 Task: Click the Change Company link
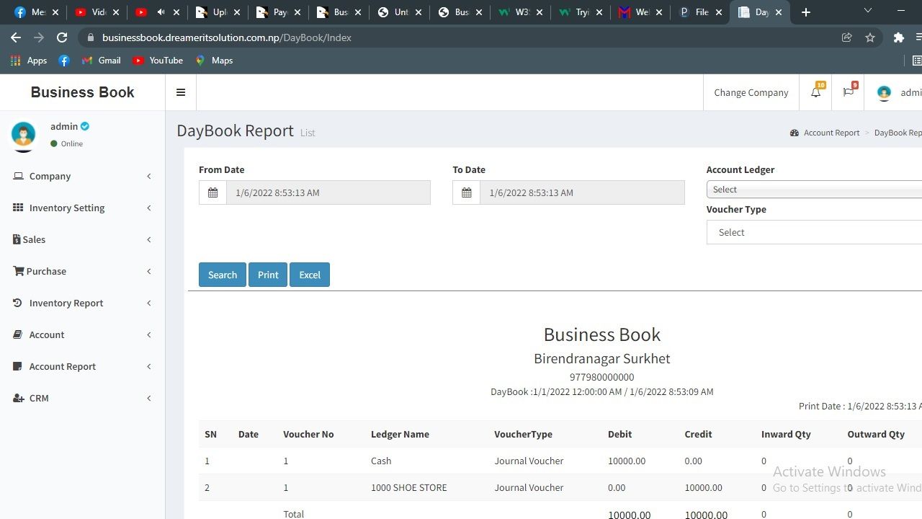[751, 92]
